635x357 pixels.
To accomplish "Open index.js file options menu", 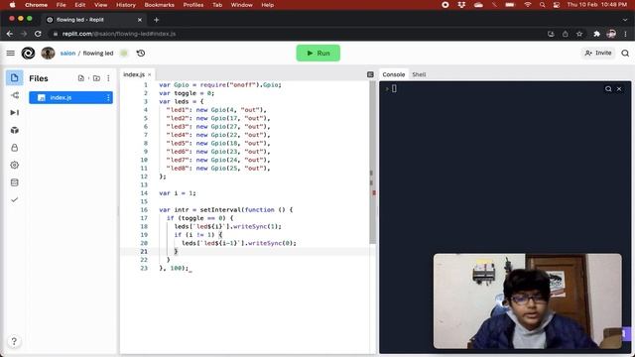I will click(x=108, y=97).
